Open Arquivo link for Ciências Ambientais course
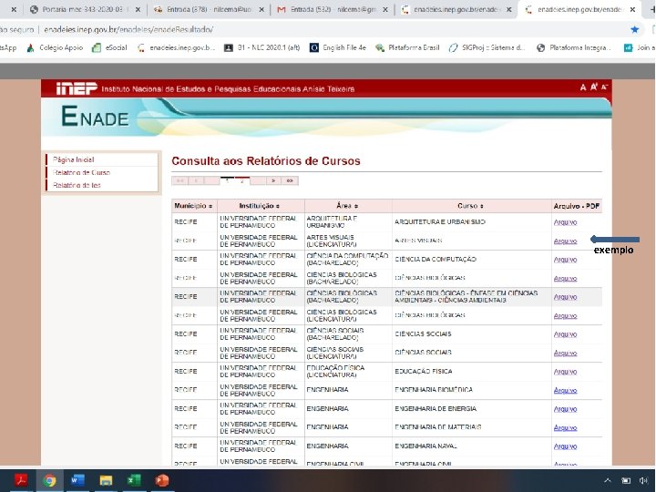This screenshot has width=656, height=492. click(565, 297)
